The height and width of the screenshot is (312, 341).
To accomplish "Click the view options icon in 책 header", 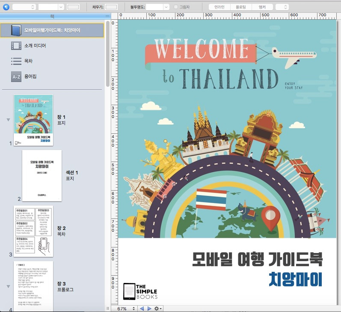I will [107, 16].
